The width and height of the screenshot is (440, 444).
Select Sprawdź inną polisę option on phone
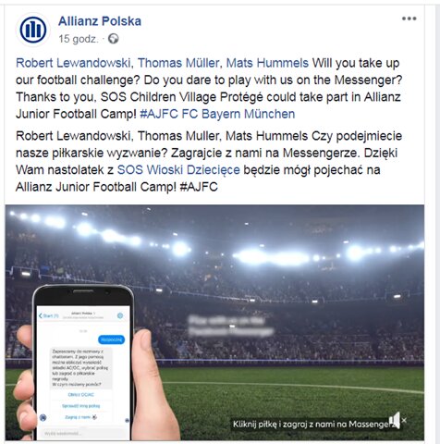point(81,406)
